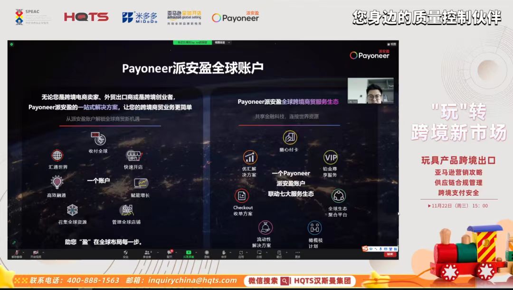Expand the arrow next to Notes

click(286, 252)
